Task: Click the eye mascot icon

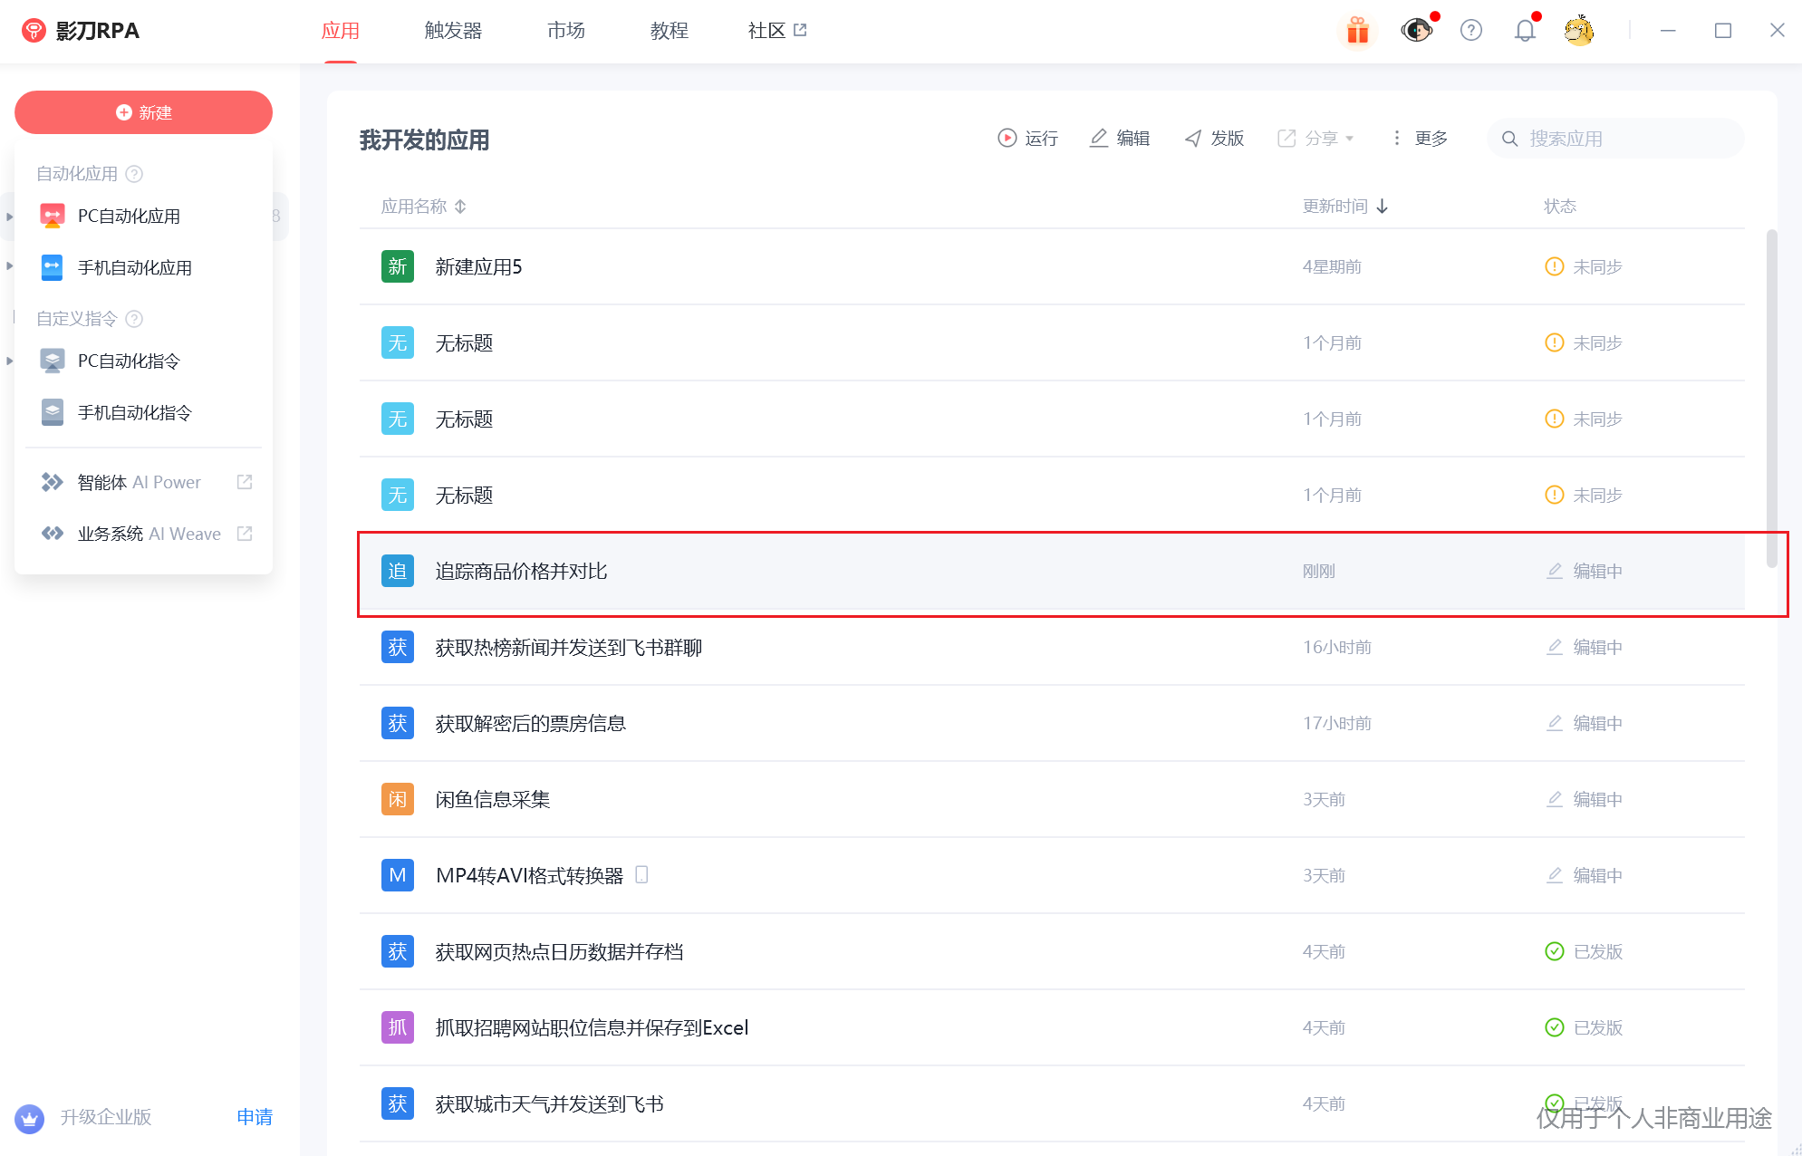Action: 1416,31
